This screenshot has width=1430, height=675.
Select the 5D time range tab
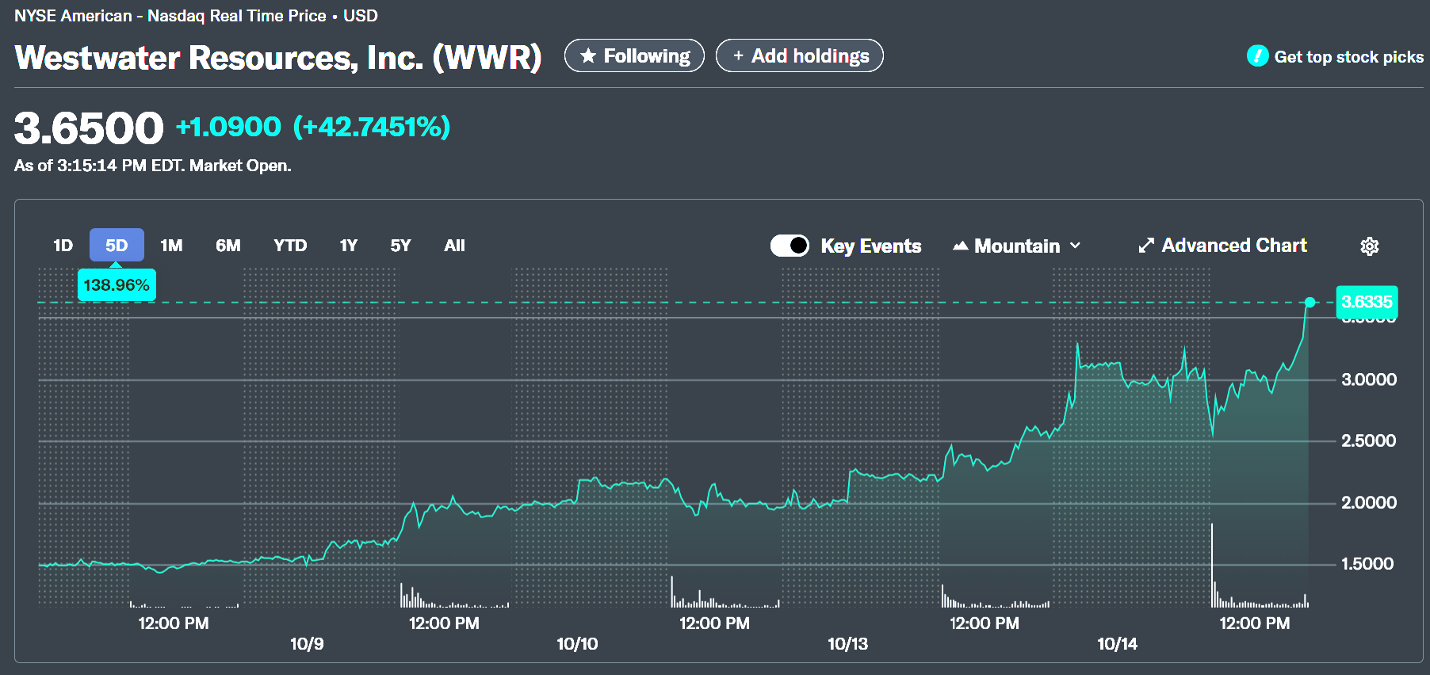(x=117, y=245)
